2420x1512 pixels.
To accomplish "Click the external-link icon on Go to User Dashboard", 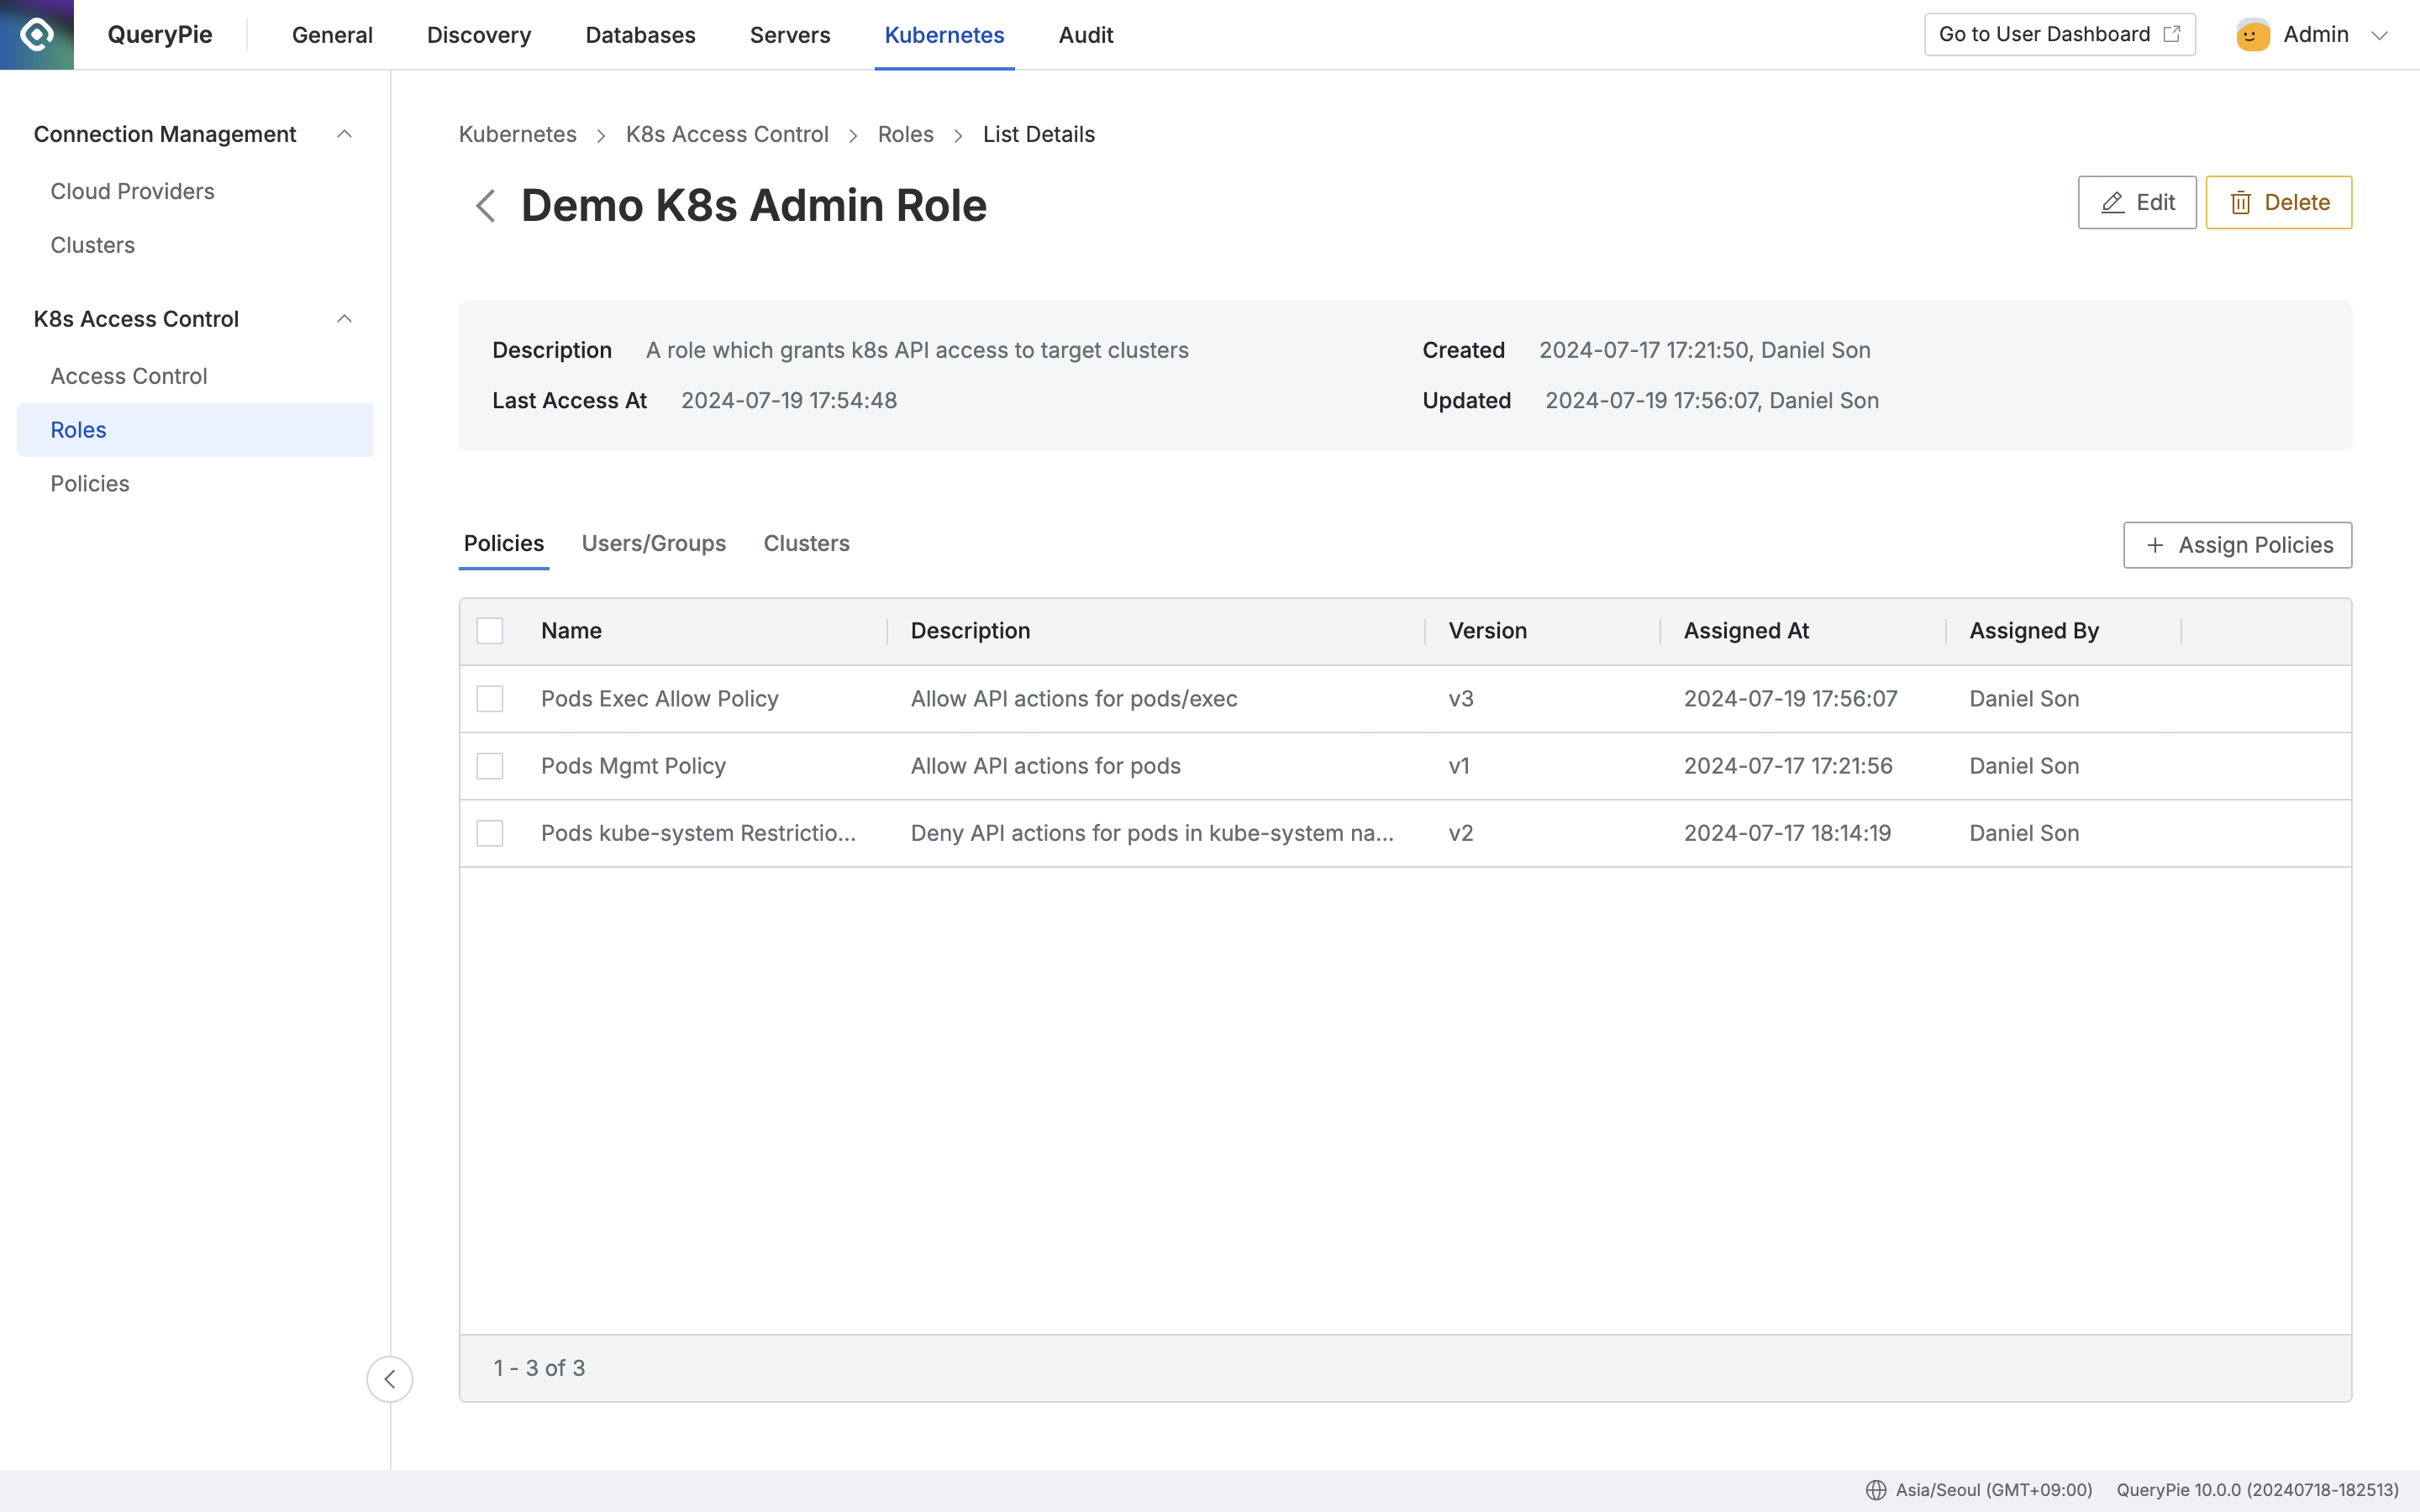I will coord(2172,33).
